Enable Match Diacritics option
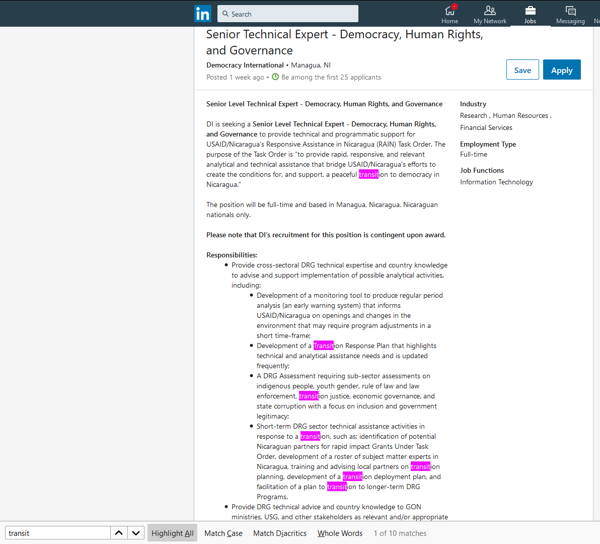Image resolution: width=600 pixels, height=544 pixels. click(x=280, y=533)
